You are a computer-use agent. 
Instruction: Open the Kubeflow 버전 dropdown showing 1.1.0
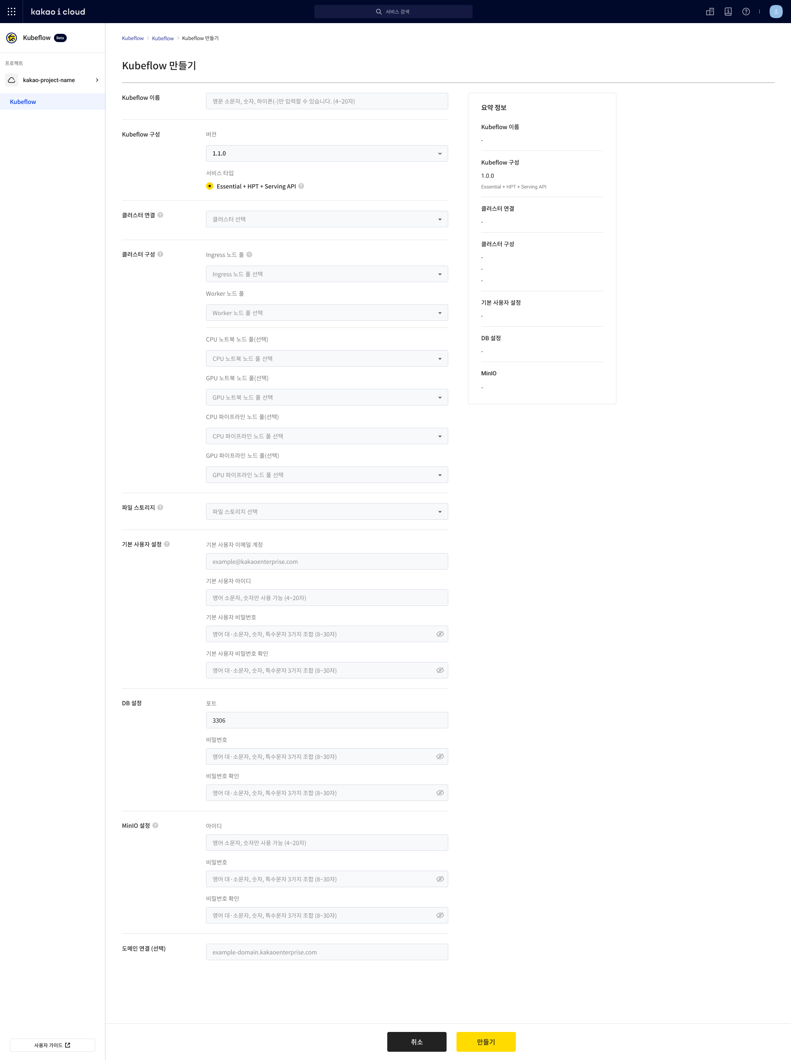click(x=327, y=153)
